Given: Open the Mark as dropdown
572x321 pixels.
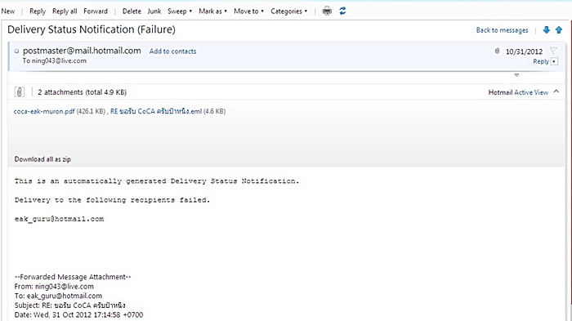Looking at the screenshot, I should (x=212, y=11).
